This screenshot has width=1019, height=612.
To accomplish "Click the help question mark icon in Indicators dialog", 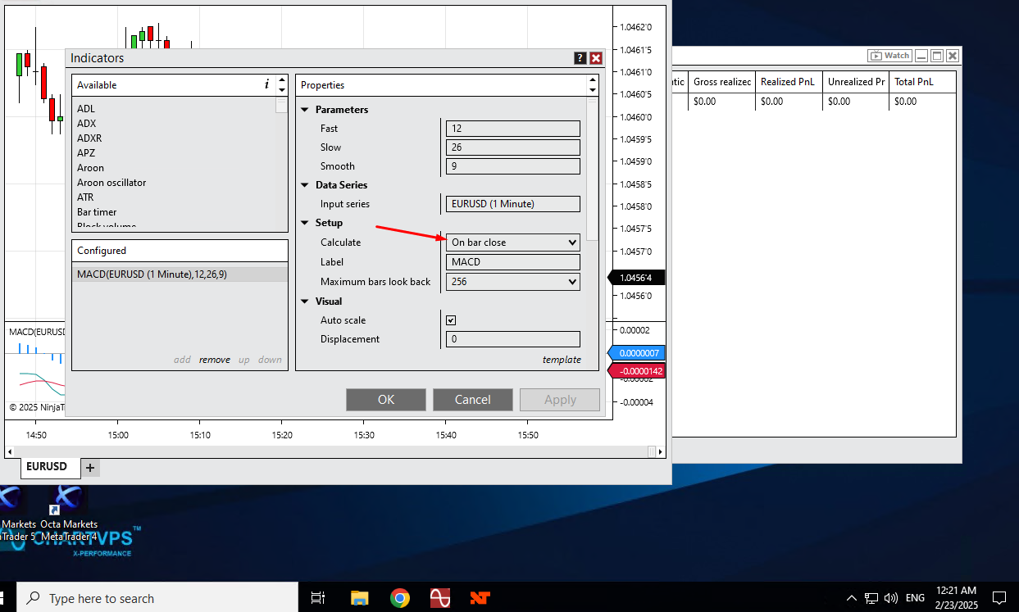I will [580, 58].
